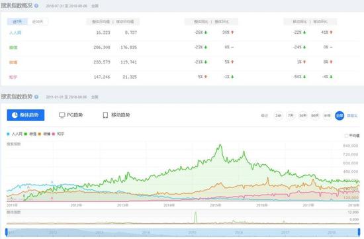
Task: Open the 微信 keyword link in table
Action: (13, 48)
